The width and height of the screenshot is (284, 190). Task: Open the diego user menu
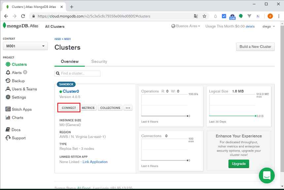tap(268, 26)
